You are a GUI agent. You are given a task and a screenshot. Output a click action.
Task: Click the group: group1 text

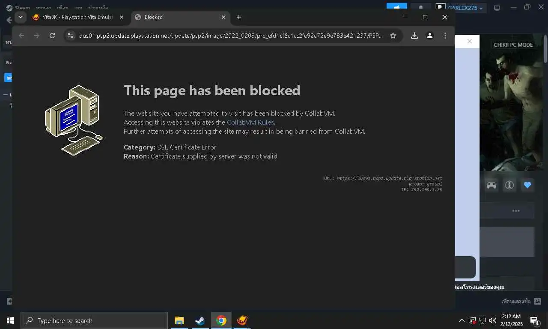click(x=426, y=184)
